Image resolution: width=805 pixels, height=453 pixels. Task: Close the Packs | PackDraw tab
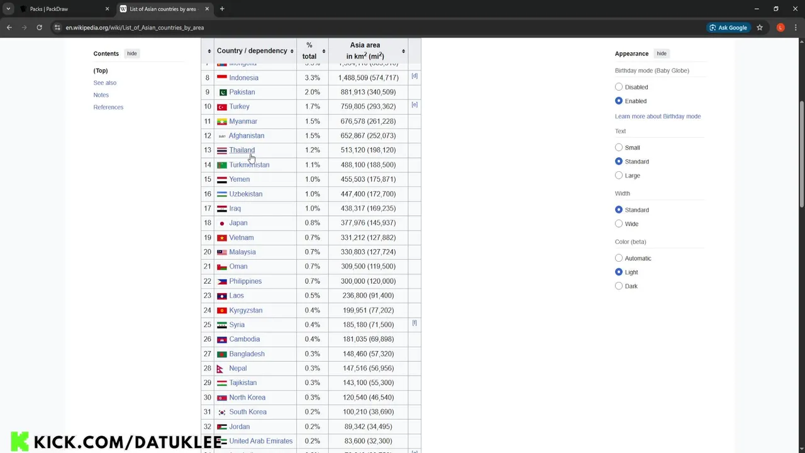click(107, 9)
